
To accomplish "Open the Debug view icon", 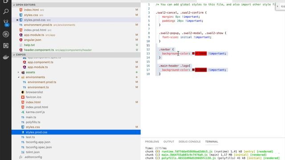I will point(6,34).
